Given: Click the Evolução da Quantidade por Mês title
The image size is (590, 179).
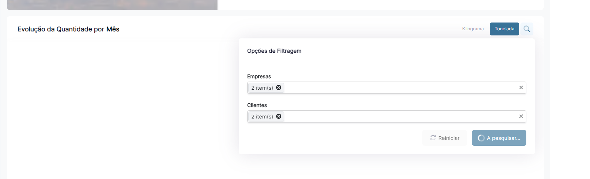Looking at the screenshot, I should click(68, 29).
